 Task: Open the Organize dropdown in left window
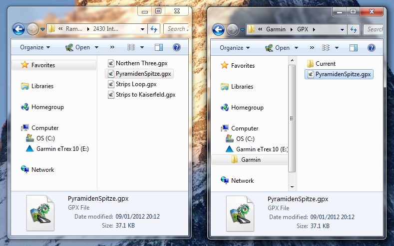click(x=35, y=48)
